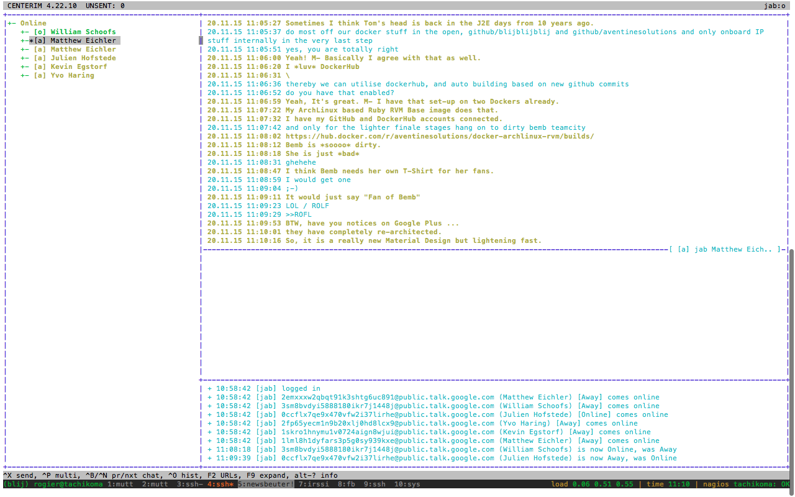Click log line for 2emxxxw2qbqt91k3shtg6uc891 coming online
Viewport: 795px width, 497px height.
[434, 397]
